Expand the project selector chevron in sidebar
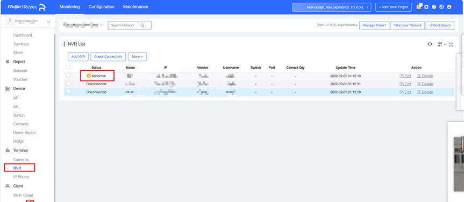The width and height of the screenshot is (464, 202). tap(48, 22)
